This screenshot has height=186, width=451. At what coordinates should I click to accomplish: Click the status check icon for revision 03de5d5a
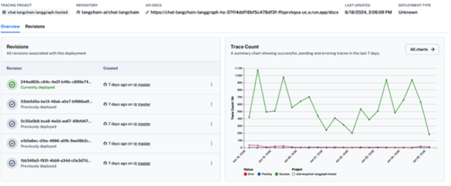[x=12, y=104]
